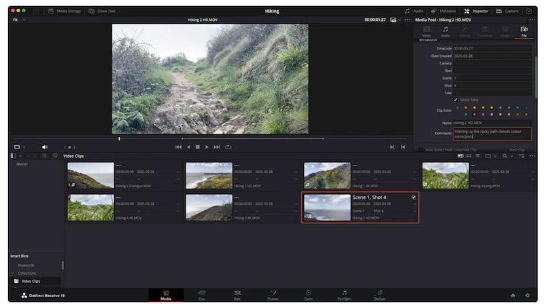Viewport: 544px width, 308px height.
Task: Pick the orange clip color in the top row
Action: pyautogui.click(x=466, y=108)
